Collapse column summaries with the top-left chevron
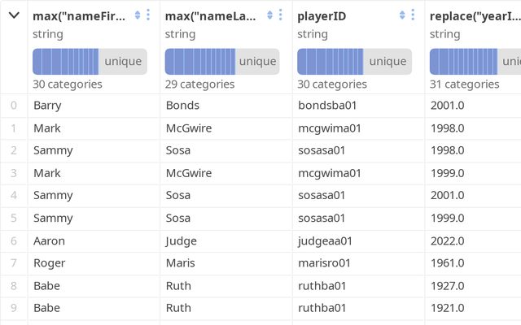Viewport: 521px width, 325px height. (x=14, y=15)
